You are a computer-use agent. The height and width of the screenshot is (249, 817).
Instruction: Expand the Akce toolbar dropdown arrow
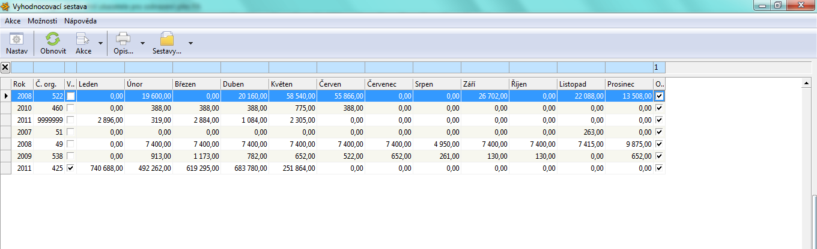(100, 43)
